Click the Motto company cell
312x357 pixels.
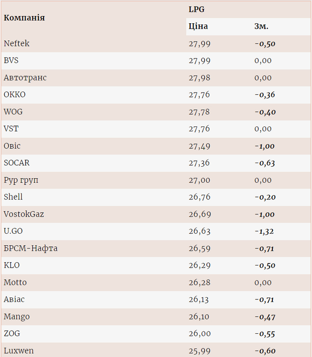15,282
